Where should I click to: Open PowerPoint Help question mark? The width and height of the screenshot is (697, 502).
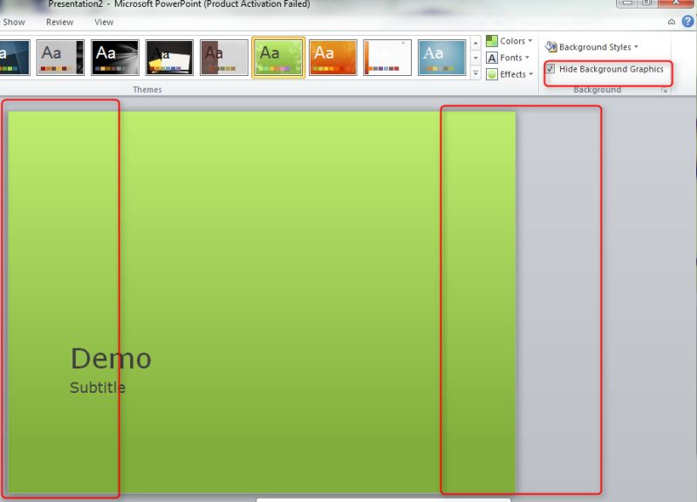coord(687,21)
